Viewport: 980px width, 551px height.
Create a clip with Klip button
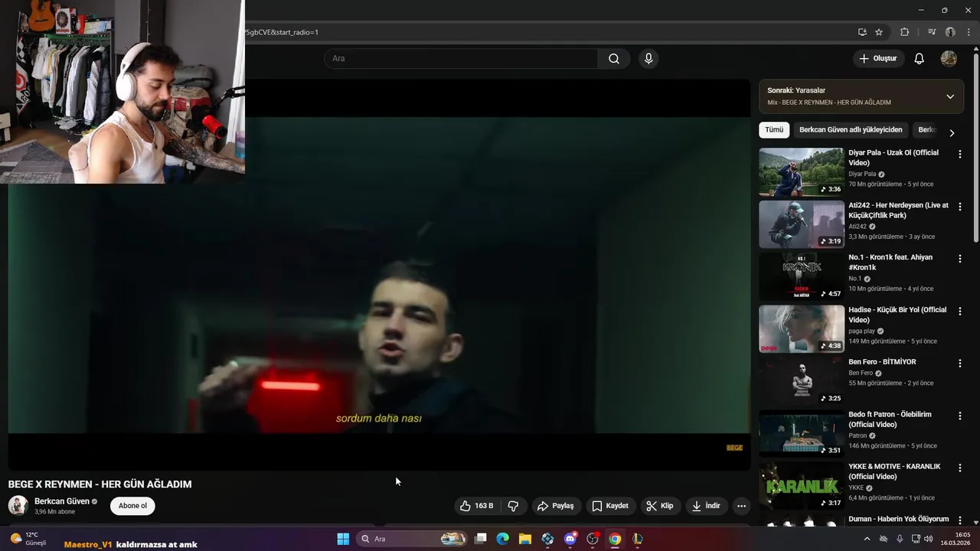point(660,506)
